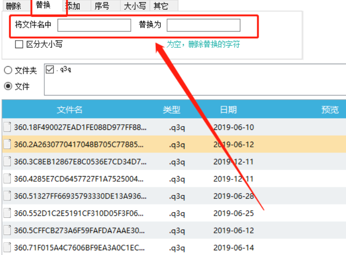Viewport: 346px width, 255px height.
Task: Select file 360.71F015A4C7606BF9EA3A0C1EC...
Action: [x=79, y=248]
